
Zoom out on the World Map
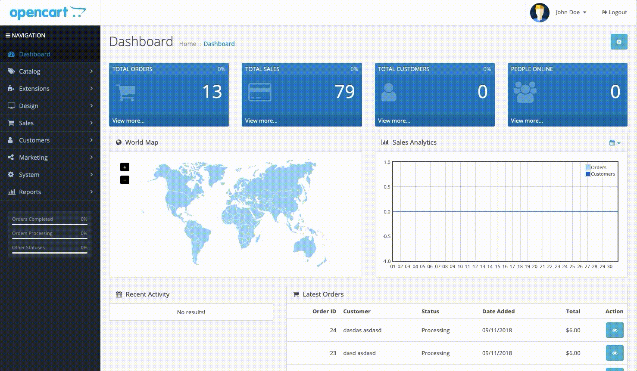tap(125, 180)
